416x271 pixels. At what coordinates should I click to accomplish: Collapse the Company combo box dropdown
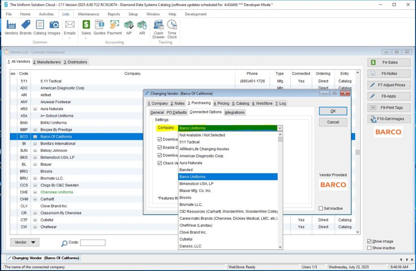coord(279,128)
